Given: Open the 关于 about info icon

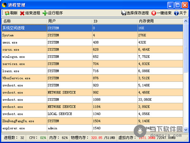Looking at the screenshot, I should [x=176, y=13].
